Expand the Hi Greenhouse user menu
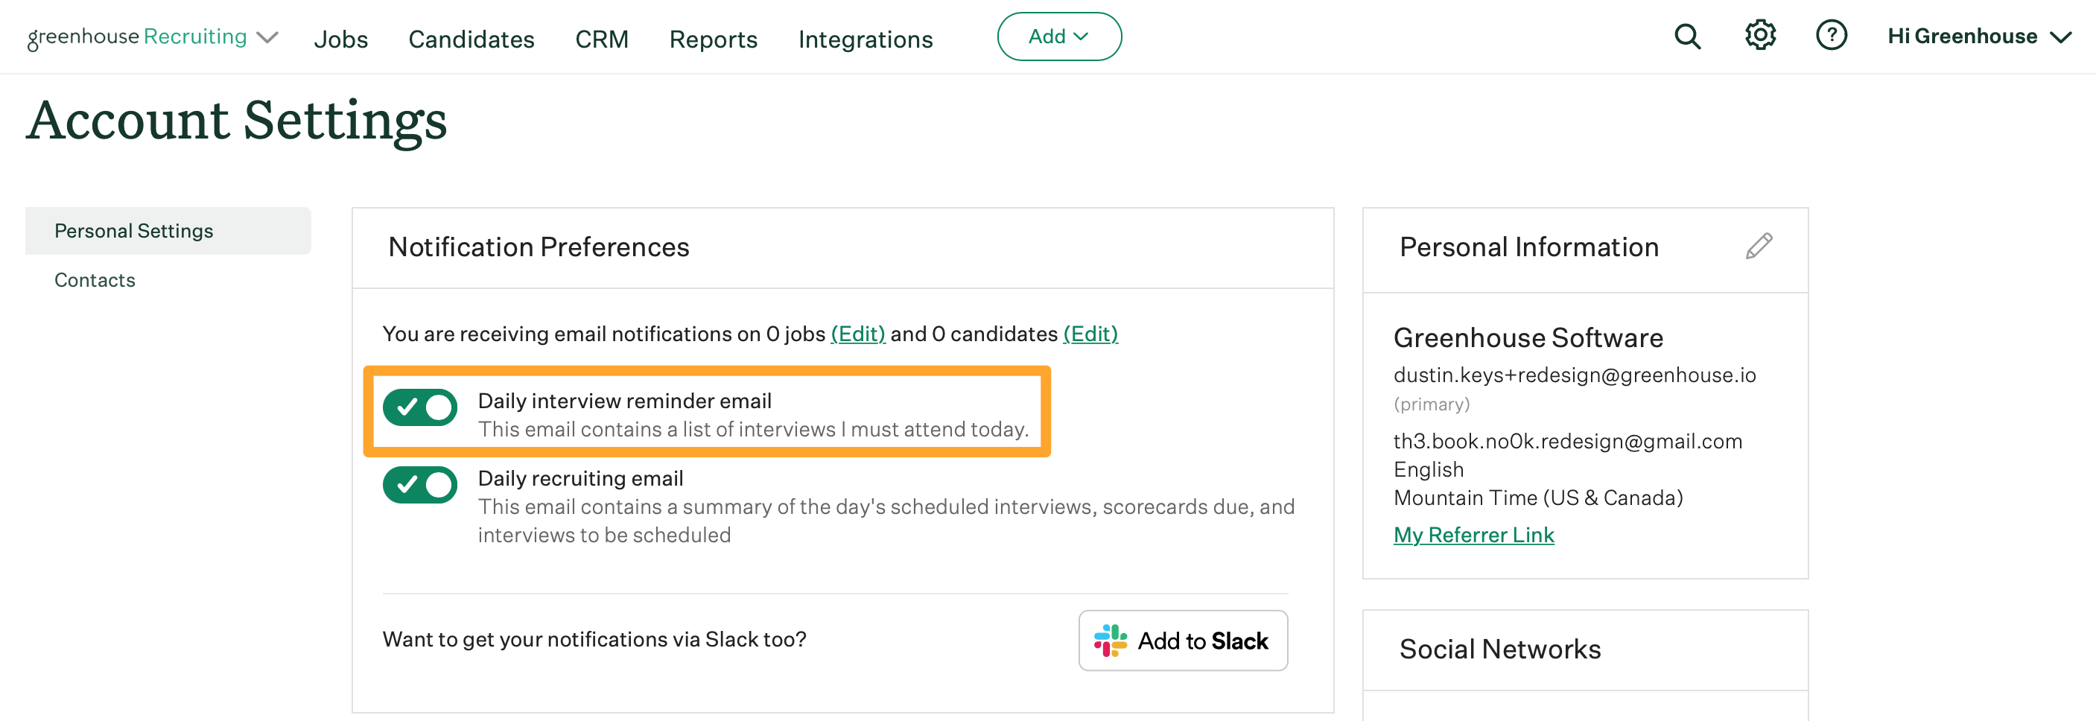The height and width of the screenshot is (721, 2096). point(1978,36)
